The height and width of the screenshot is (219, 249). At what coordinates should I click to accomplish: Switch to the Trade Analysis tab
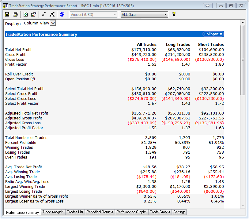[x=53, y=212]
